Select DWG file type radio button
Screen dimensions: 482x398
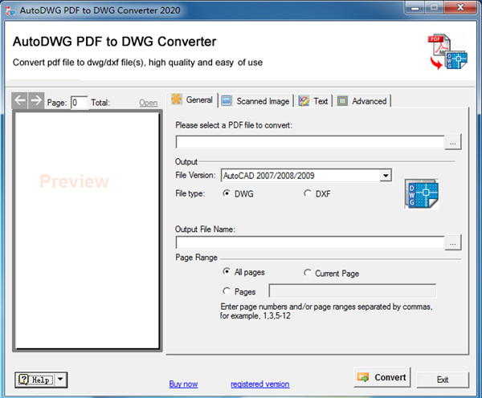227,193
